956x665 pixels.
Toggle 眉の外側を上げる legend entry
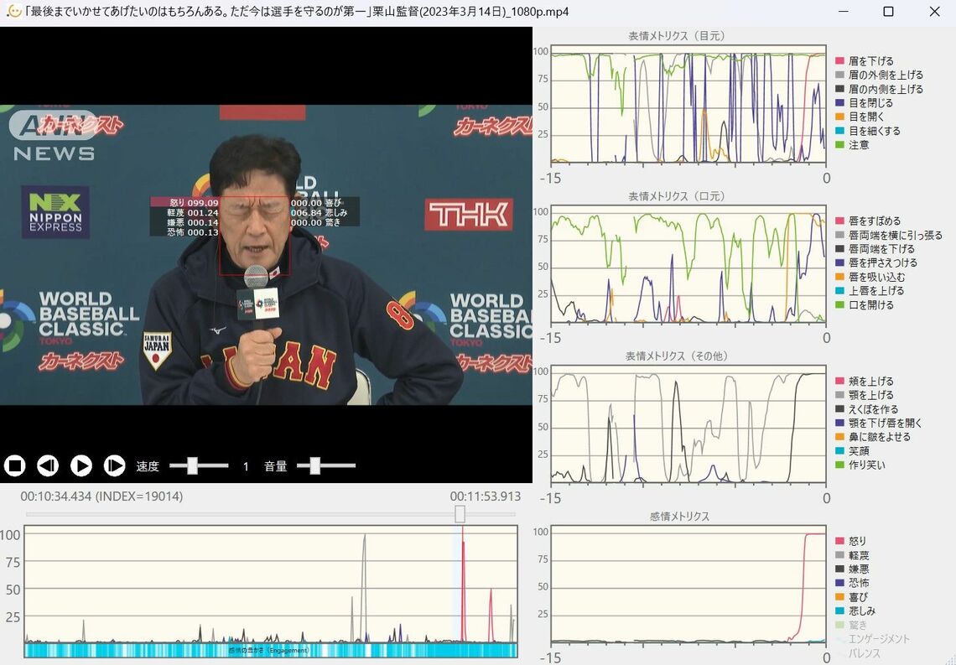pyautogui.click(x=879, y=75)
